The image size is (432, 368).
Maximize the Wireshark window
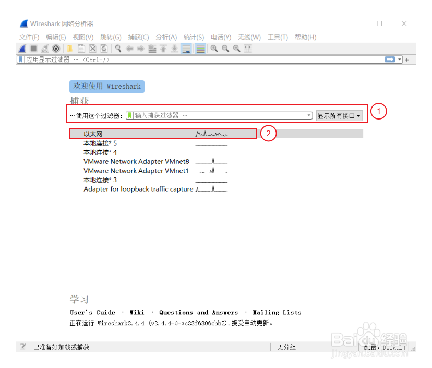point(379,23)
